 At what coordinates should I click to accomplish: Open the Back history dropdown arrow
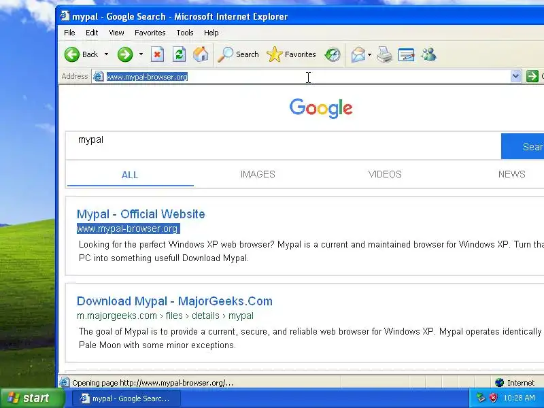click(x=106, y=54)
